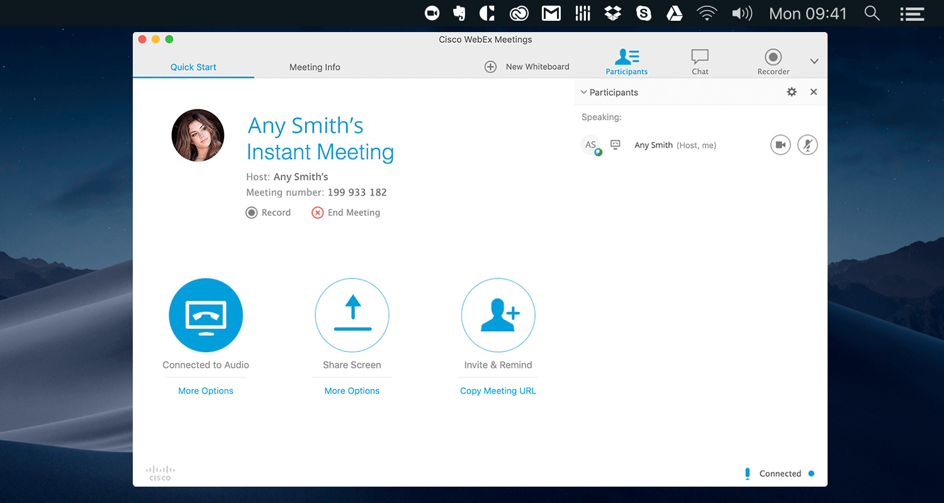Open the mail envelope menu bar icon
The width and height of the screenshot is (944, 503).
pyautogui.click(x=551, y=13)
